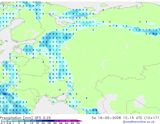Viewport: 160px width, 124px height.
Task: Pick the 25–30 mm navy legend swatch
Action: point(51,121)
